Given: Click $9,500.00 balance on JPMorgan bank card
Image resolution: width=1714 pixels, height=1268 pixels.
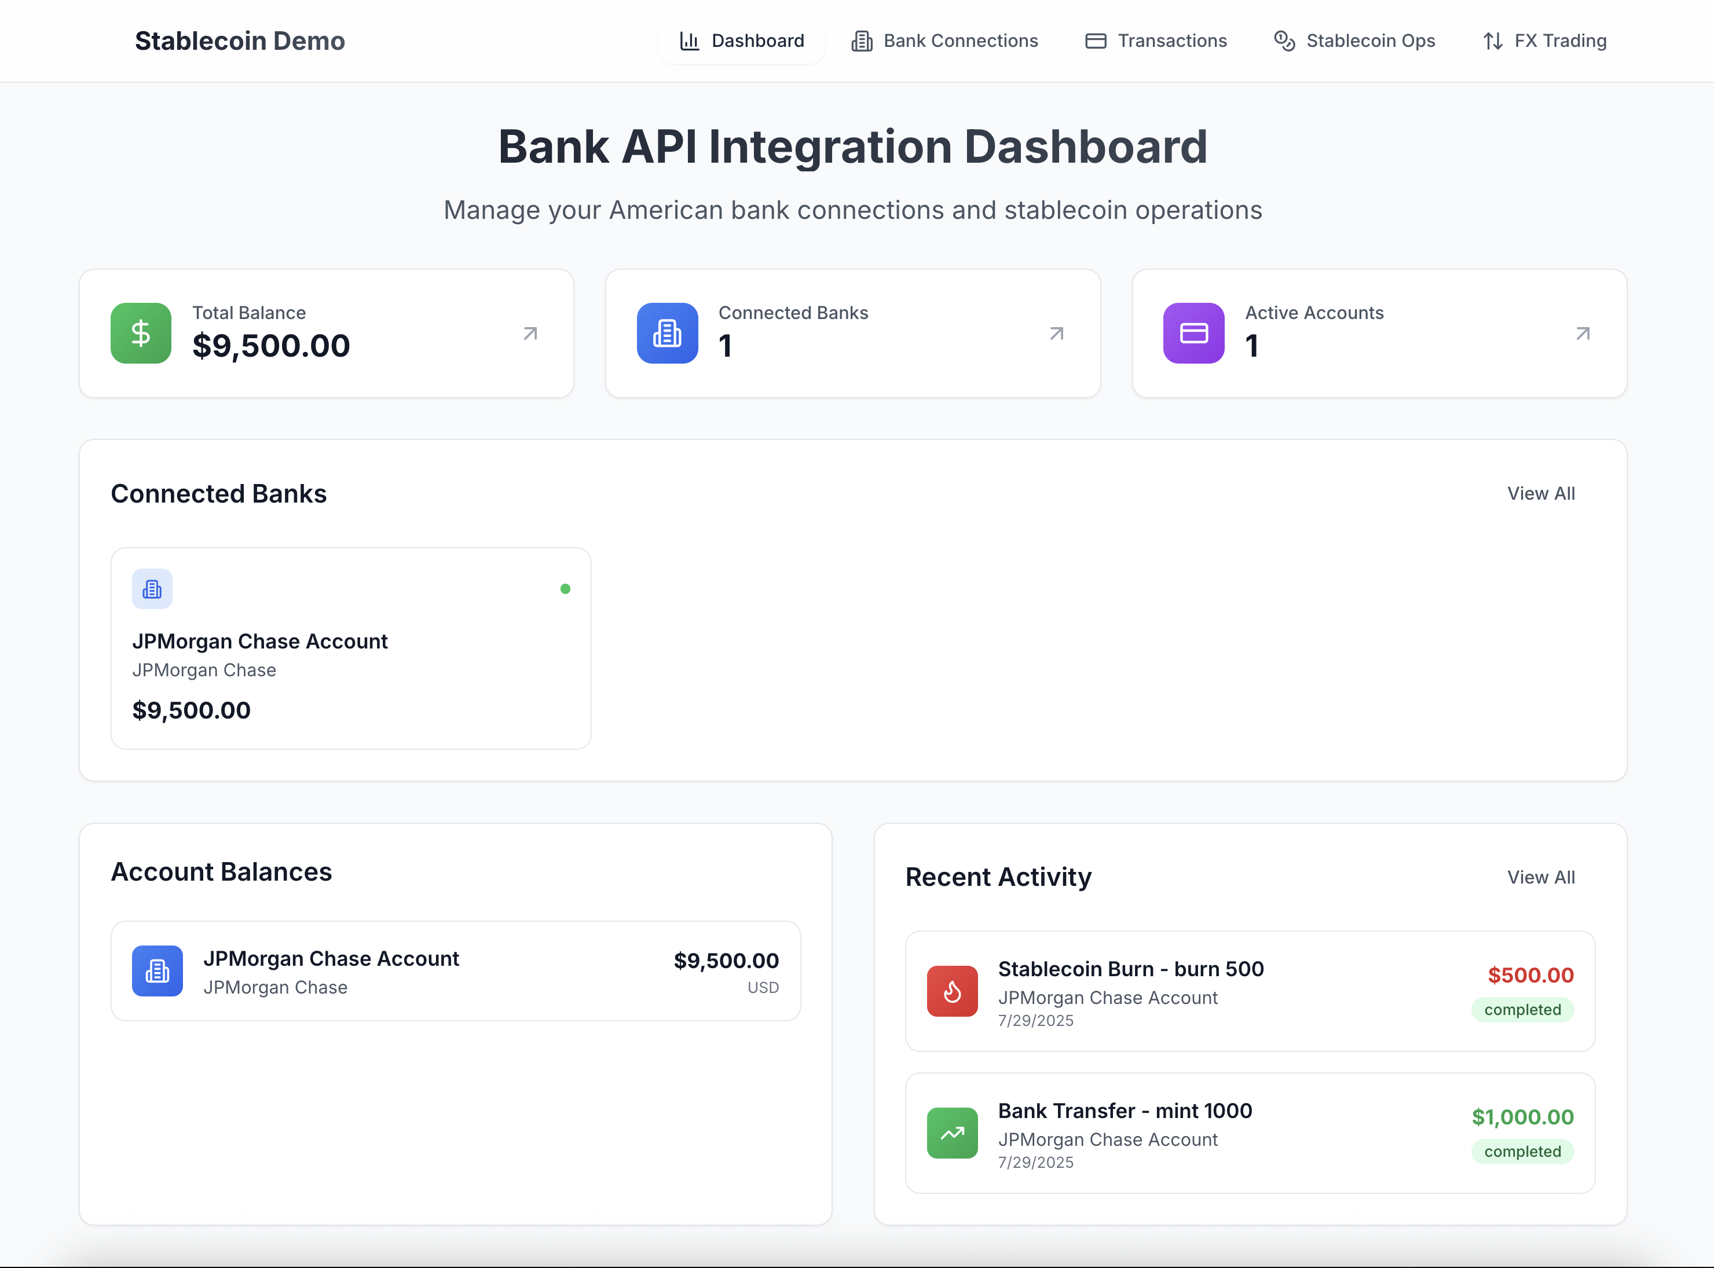Looking at the screenshot, I should coord(191,710).
